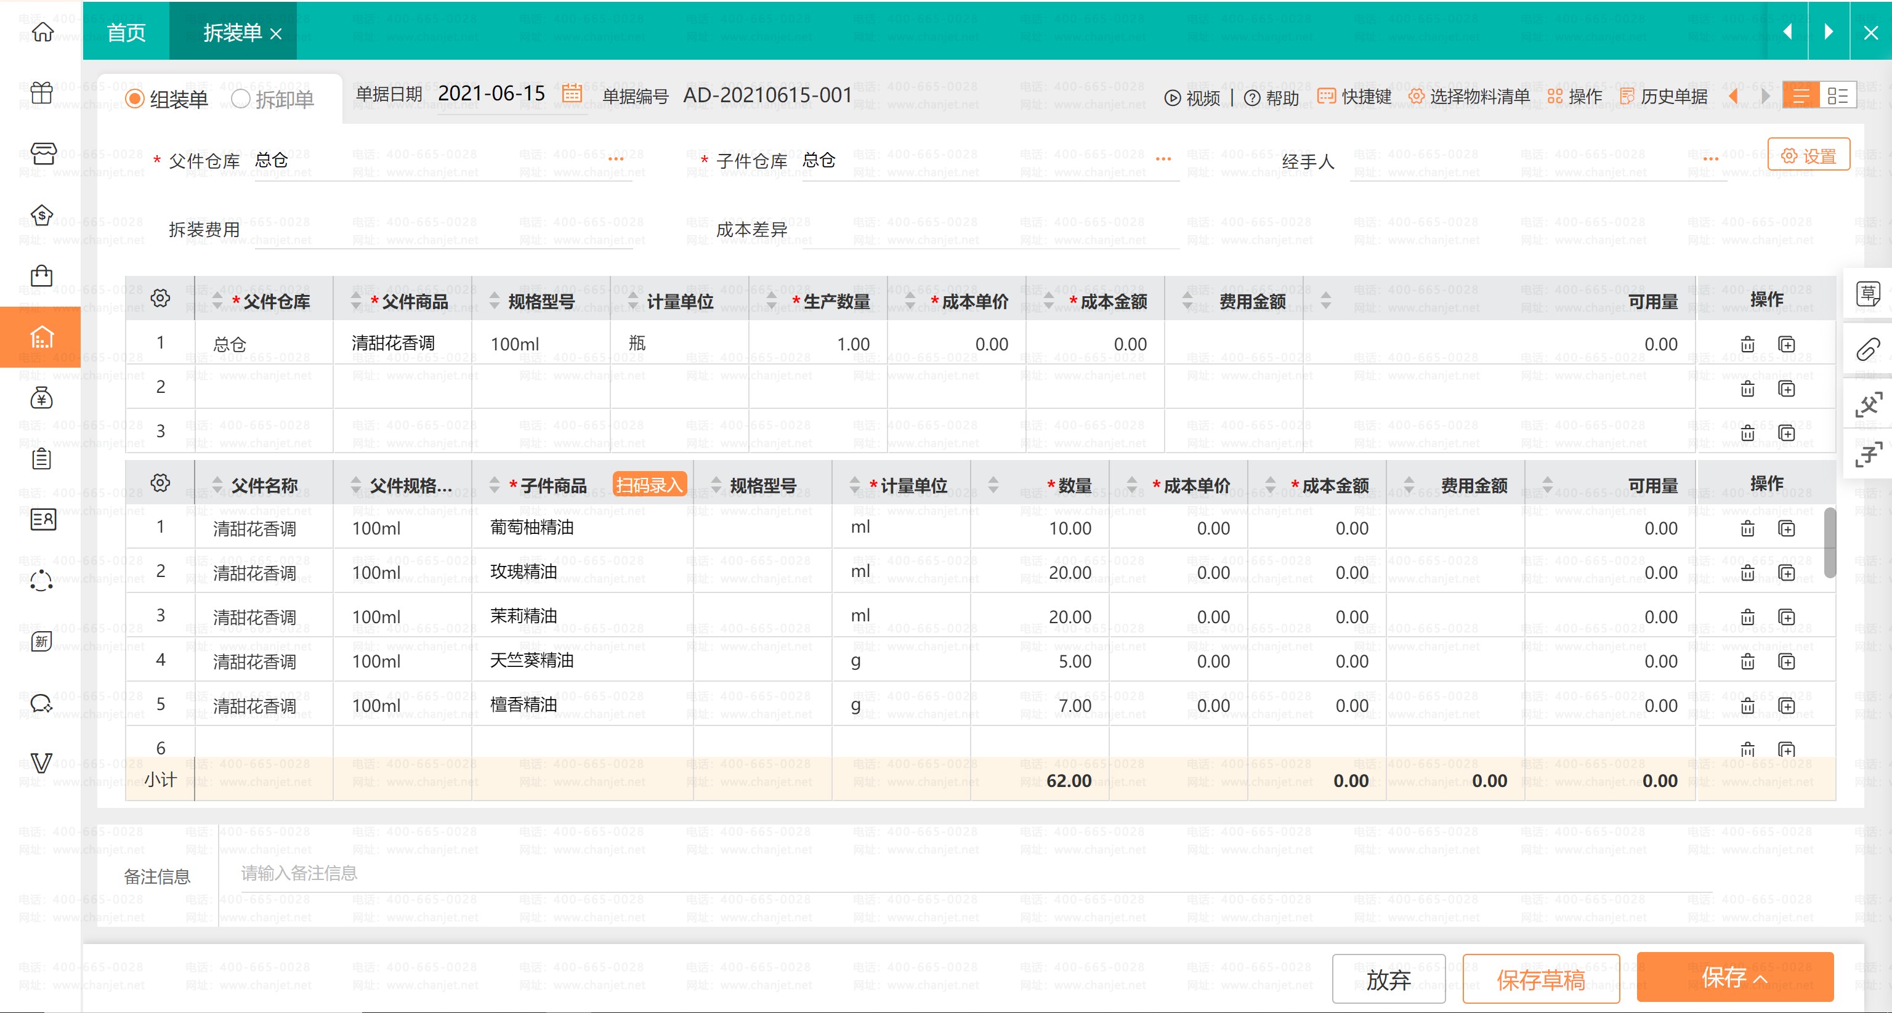The width and height of the screenshot is (1892, 1013).
Task: Click the 草 draft icon on right panel
Action: point(1868,294)
